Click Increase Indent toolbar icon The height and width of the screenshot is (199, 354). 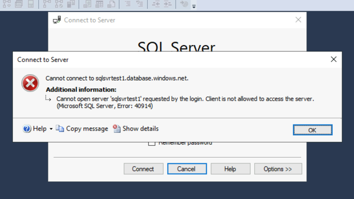tap(168, 4)
